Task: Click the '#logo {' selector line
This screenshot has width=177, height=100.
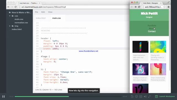Action: click(x=45, y=56)
